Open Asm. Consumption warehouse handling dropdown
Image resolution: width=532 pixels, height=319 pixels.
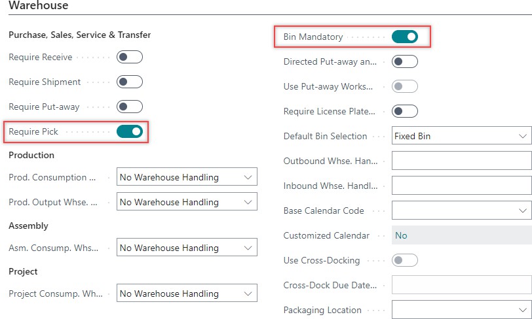coord(187,248)
